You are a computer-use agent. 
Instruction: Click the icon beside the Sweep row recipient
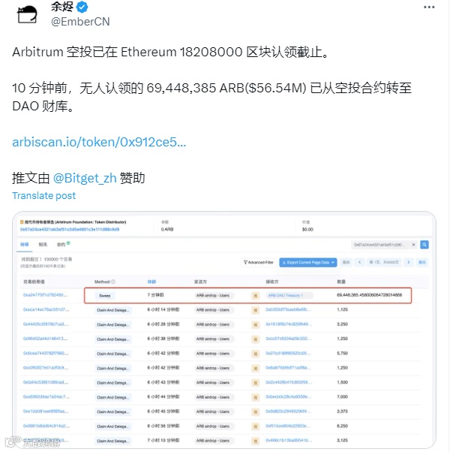[x=255, y=296]
